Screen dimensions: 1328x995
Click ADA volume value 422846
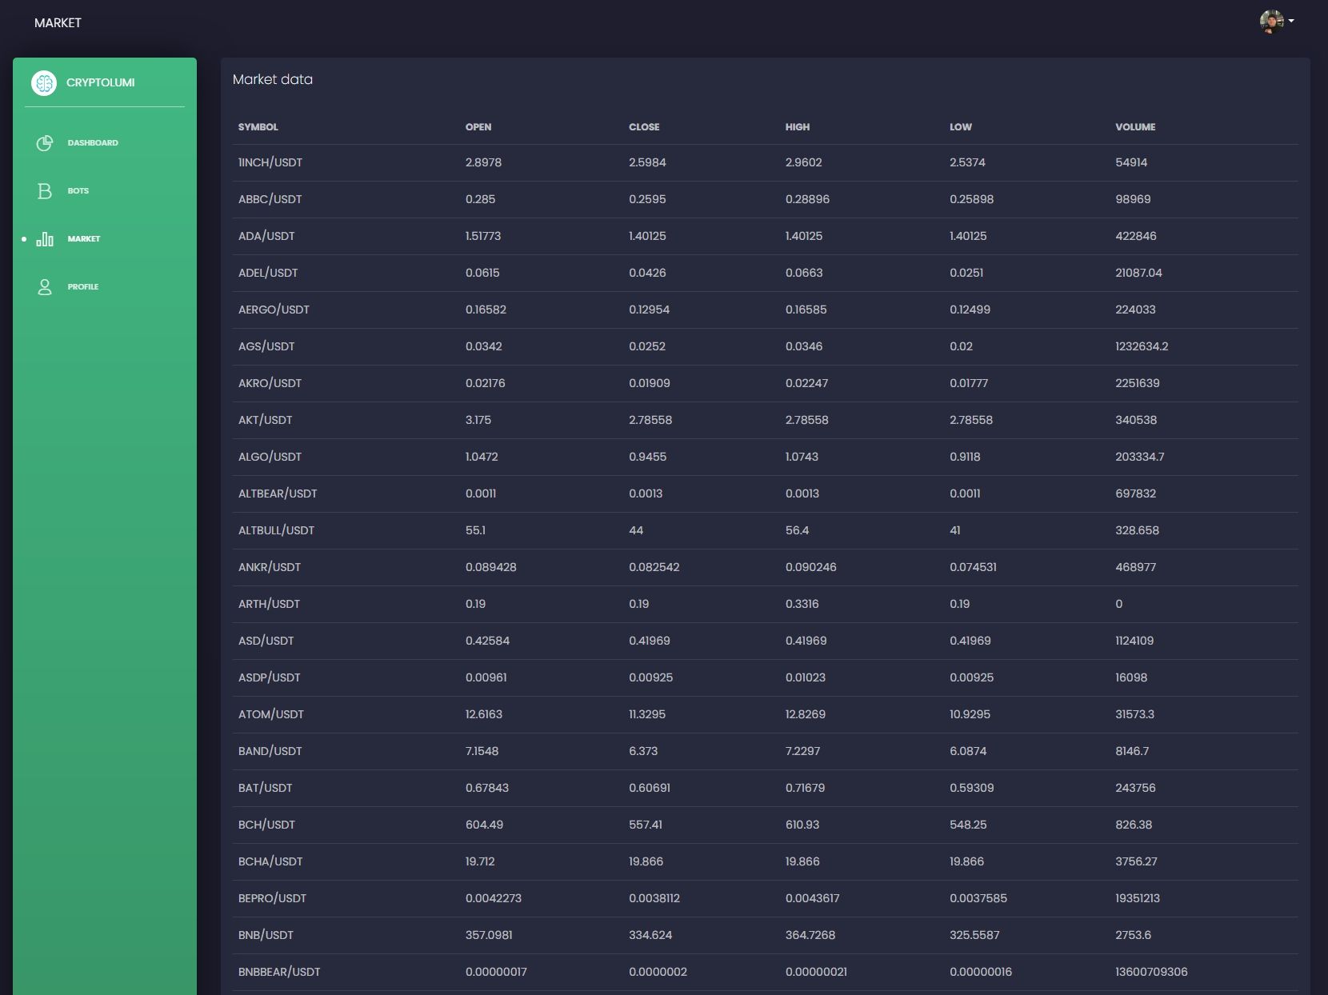1136,236
